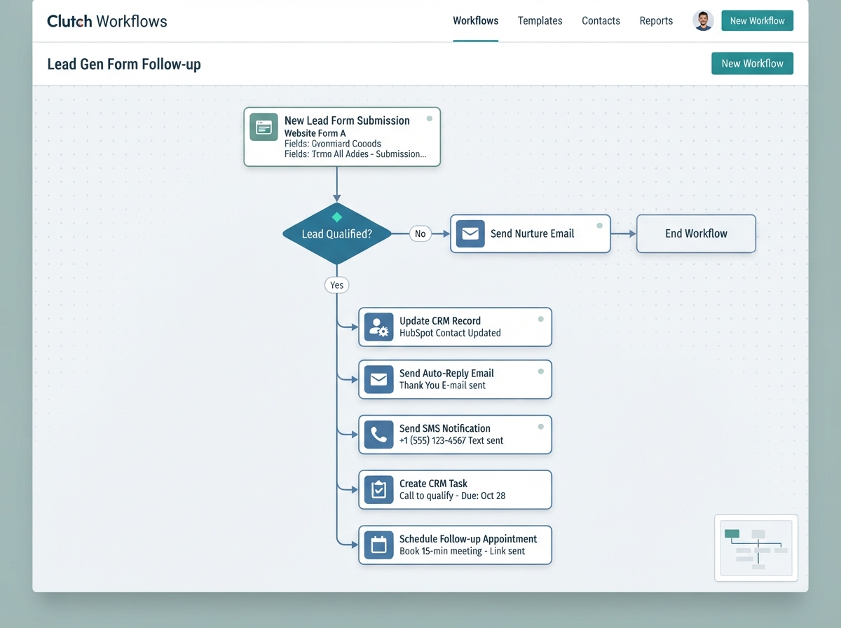The height and width of the screenshot is (628, 841).
Task: Click the Clutch Workflows logo
Action: [x=107, y=21]
